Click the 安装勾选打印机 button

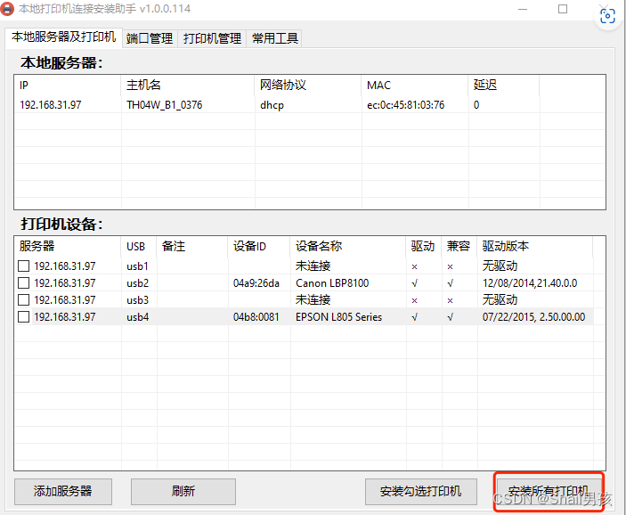(x=421, y=492)
